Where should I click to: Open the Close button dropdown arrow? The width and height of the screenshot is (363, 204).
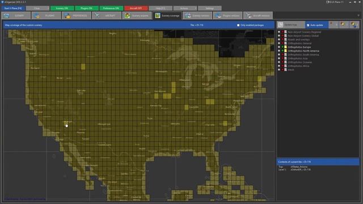click(48, 8)
